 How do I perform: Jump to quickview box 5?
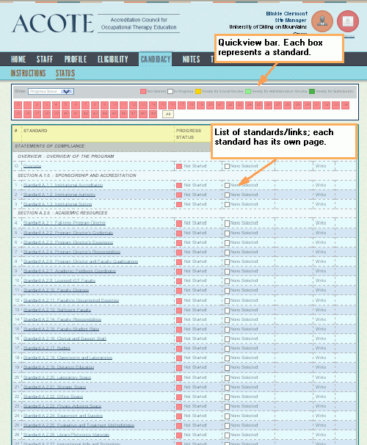66,105
